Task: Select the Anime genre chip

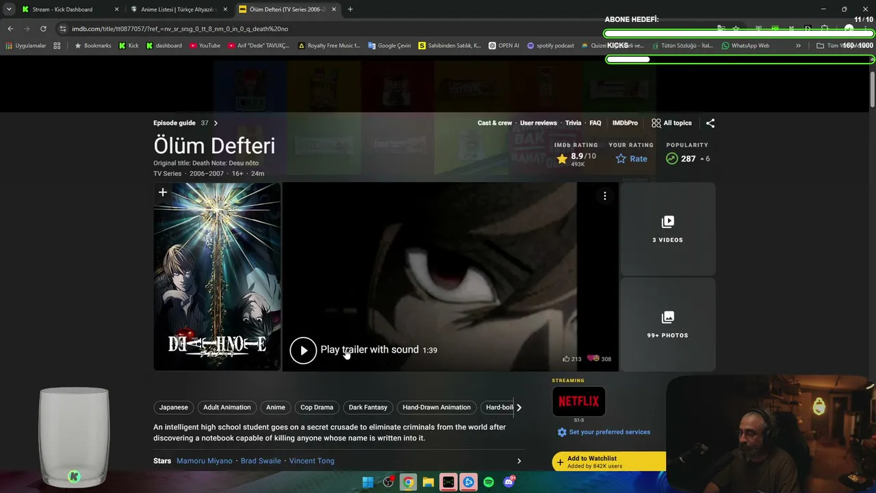Action: [276, 407]
